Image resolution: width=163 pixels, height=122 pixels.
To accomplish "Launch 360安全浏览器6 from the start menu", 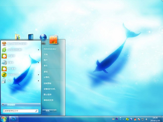I will coord(21,50).
